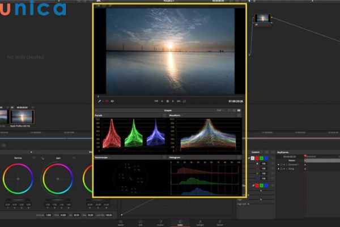Select the corrector node in node editor
Image resolution: width=340 pixels, height=227 pixels.
click(261, 19)
